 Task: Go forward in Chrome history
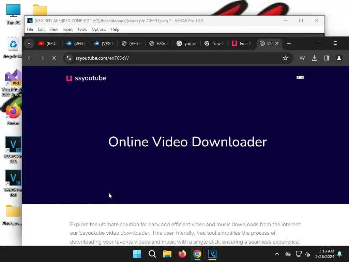pos(42,58)
